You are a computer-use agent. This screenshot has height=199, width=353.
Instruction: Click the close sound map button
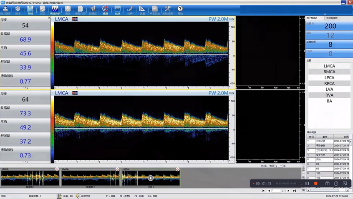point(332,18)
